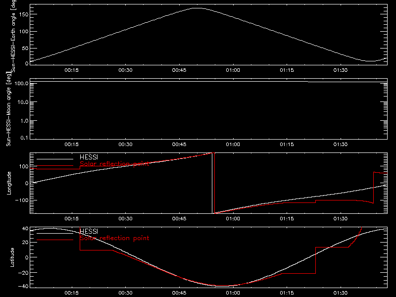Choose 01:00 label under Longitude plot

point(233,218)
